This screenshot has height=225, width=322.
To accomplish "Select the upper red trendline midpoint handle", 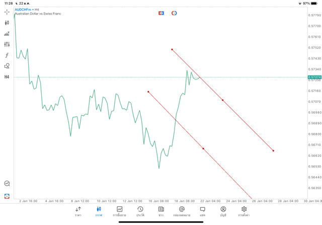I will coord(222,100).
